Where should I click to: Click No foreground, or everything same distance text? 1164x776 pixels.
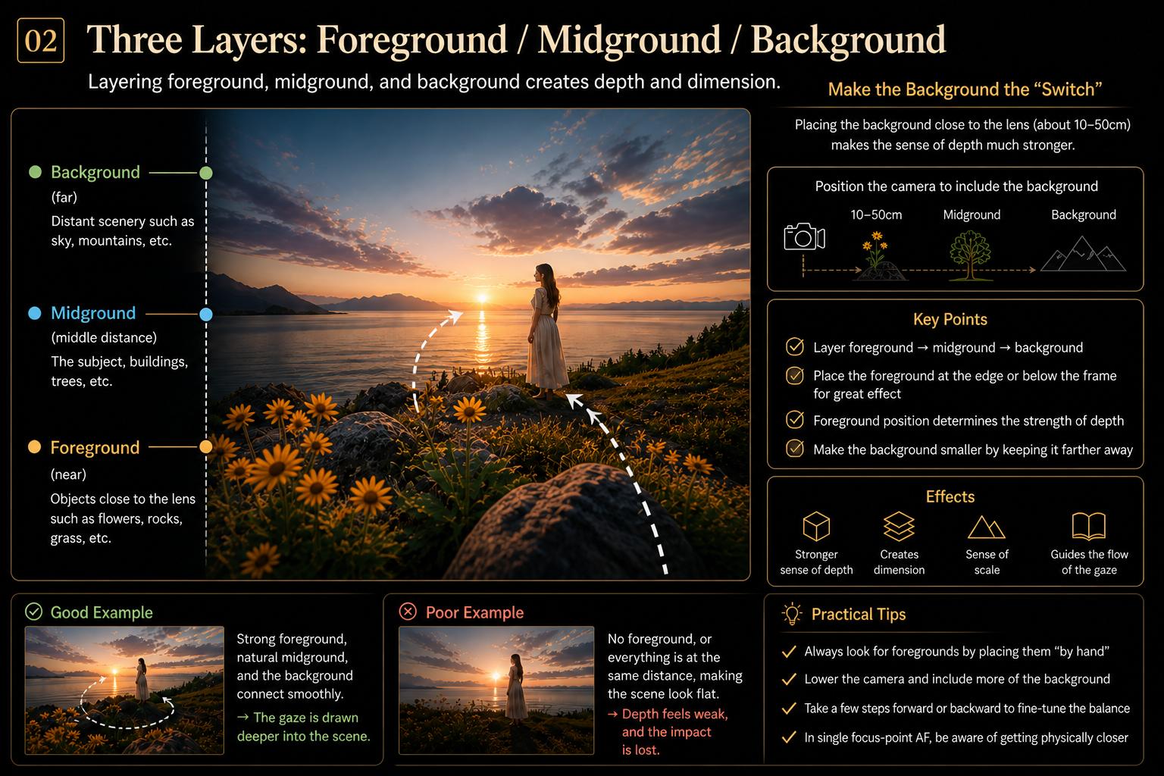pos(674,666)
